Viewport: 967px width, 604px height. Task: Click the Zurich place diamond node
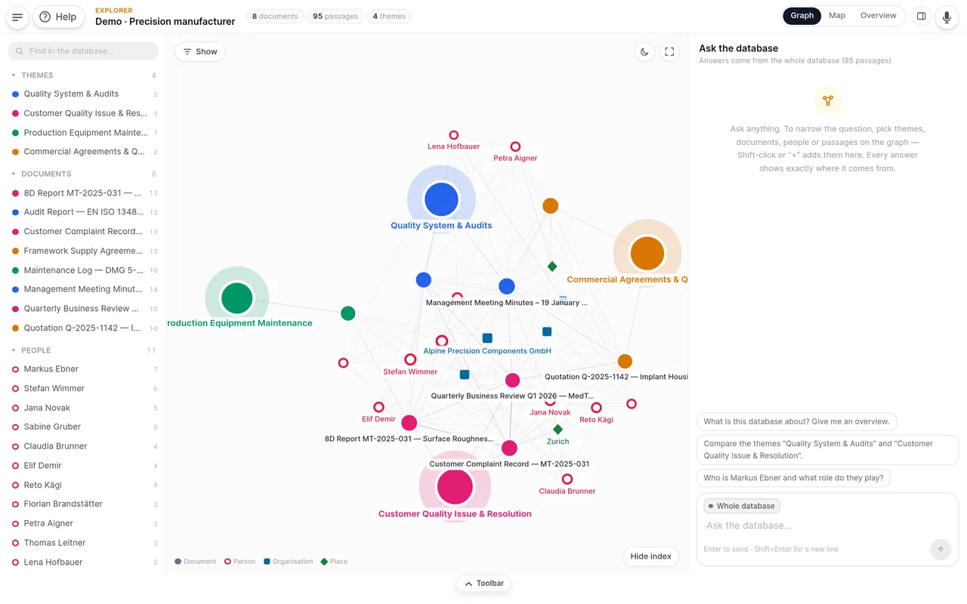click(558, 430)
